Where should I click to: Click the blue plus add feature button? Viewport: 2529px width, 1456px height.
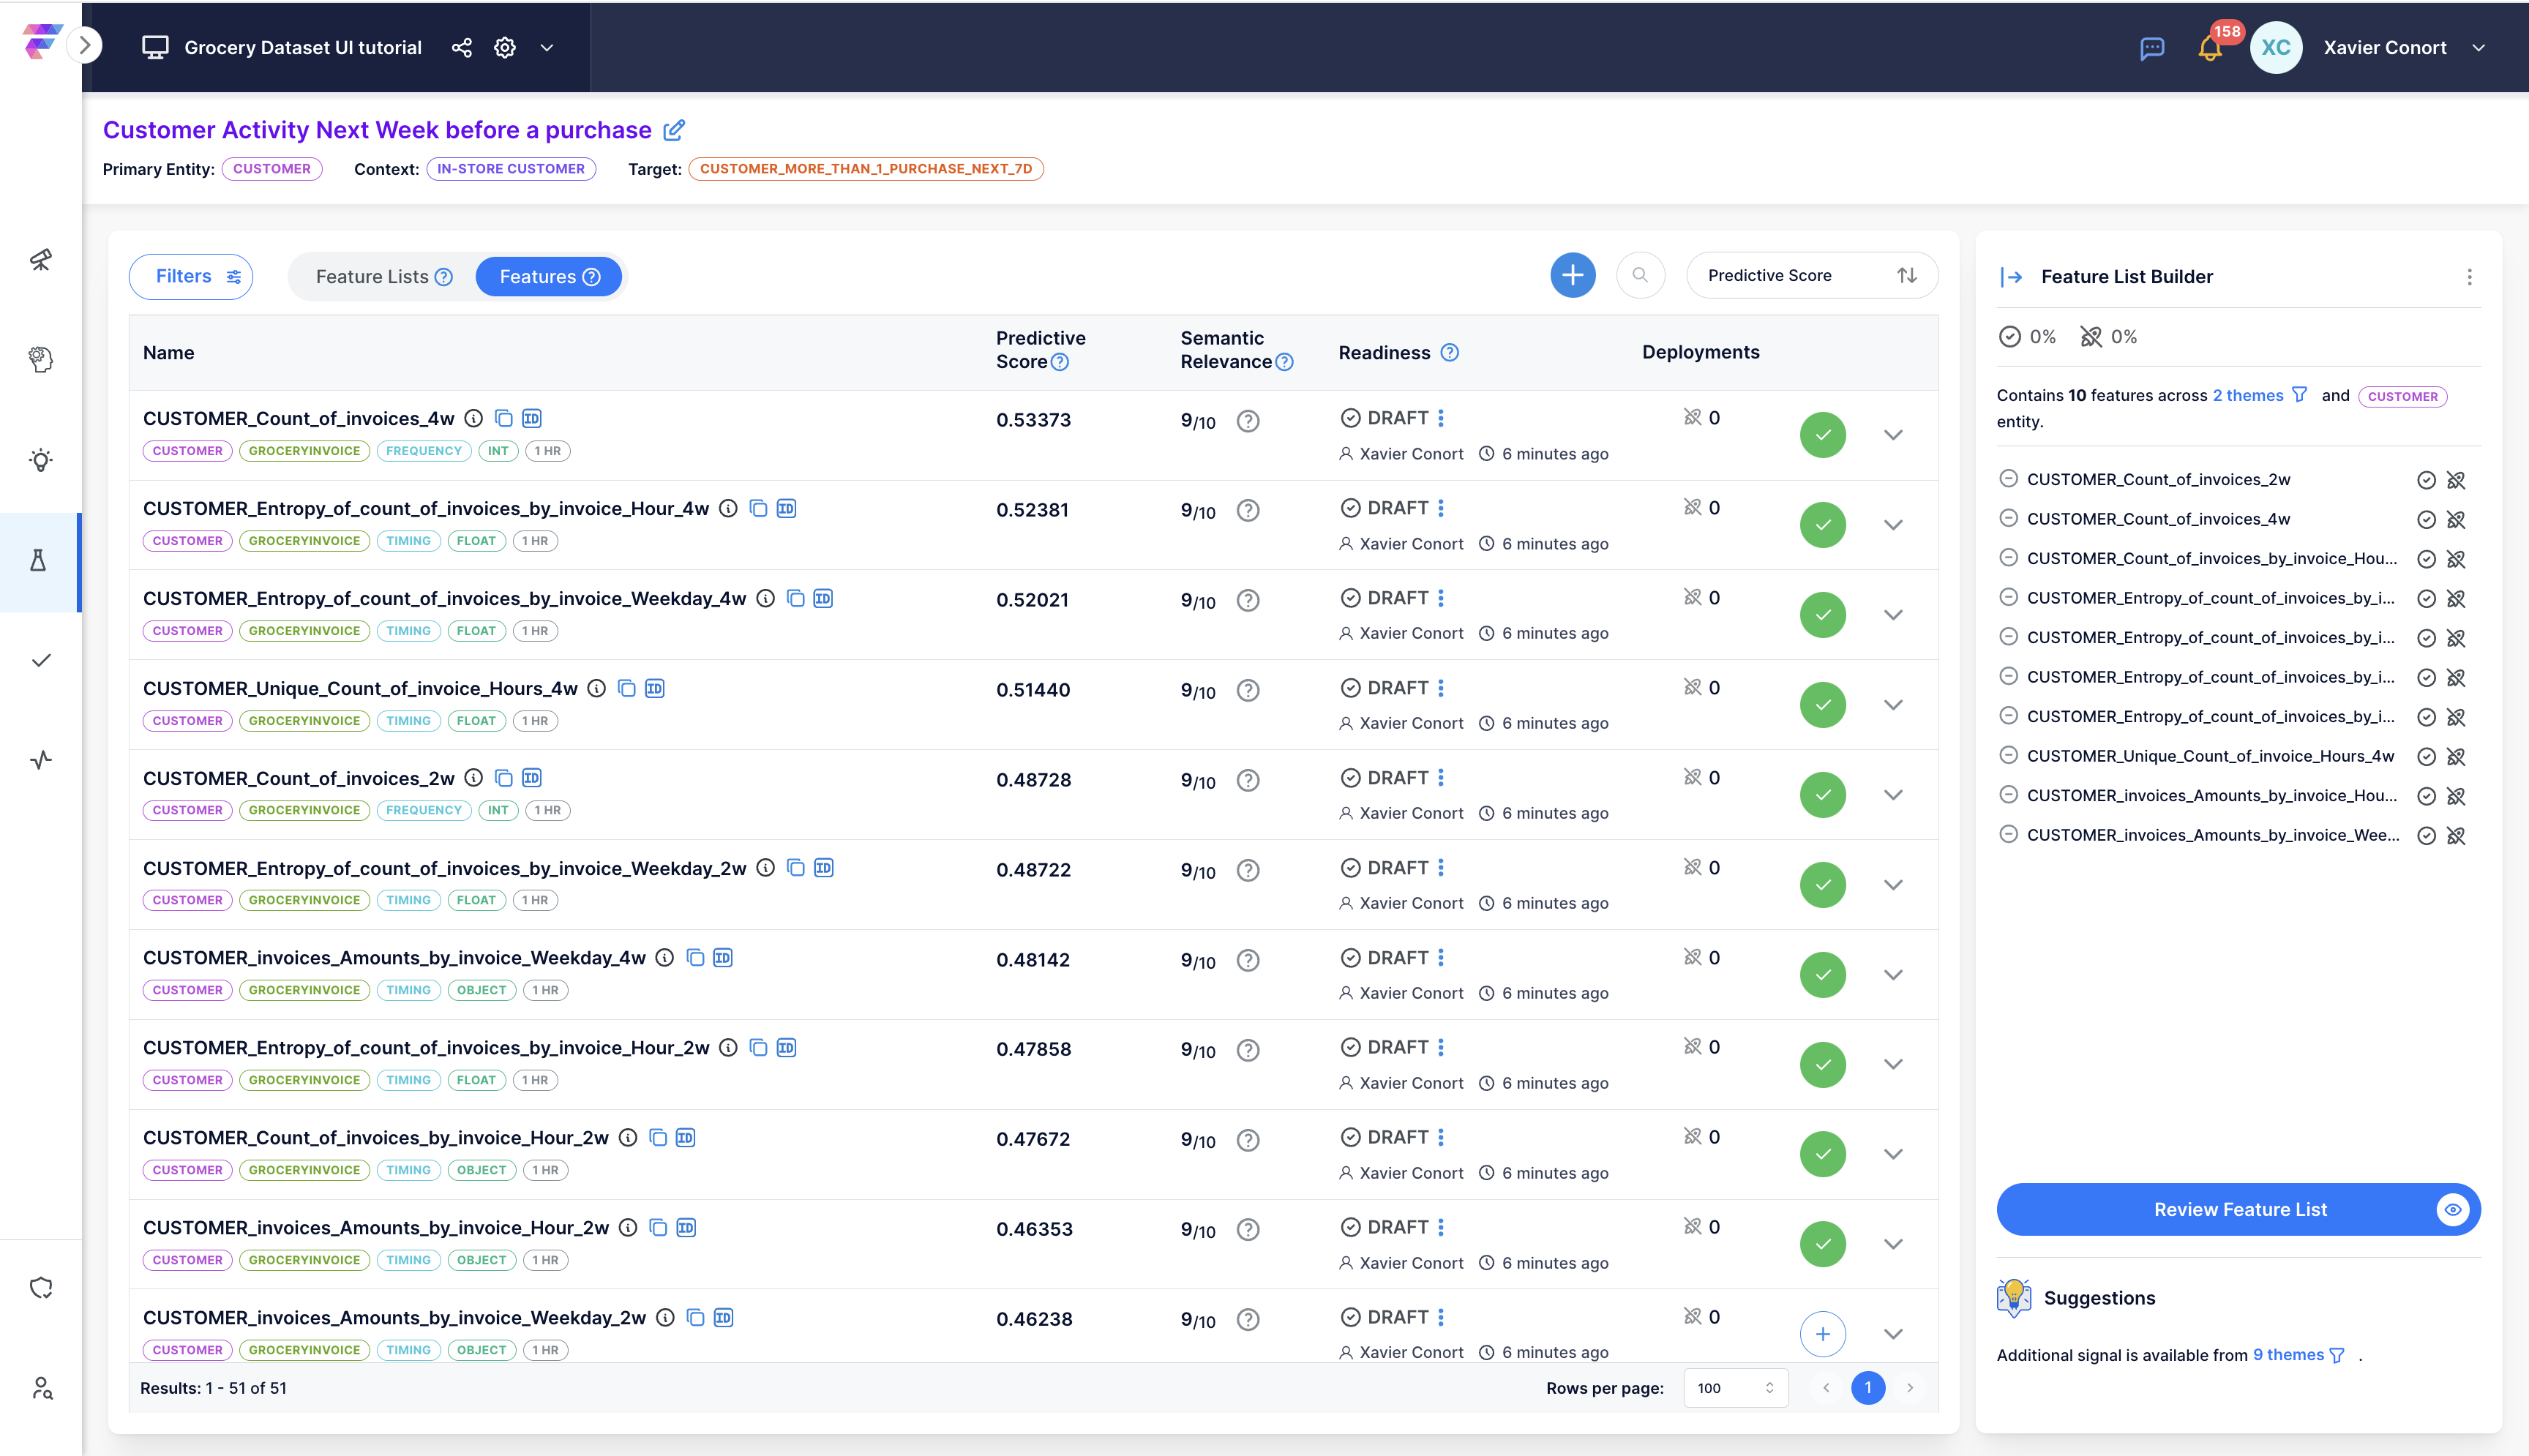[1572, 275]
